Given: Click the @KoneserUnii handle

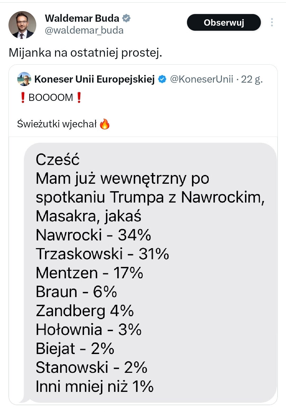Looking at the screenshot, I should coord(202,79).
